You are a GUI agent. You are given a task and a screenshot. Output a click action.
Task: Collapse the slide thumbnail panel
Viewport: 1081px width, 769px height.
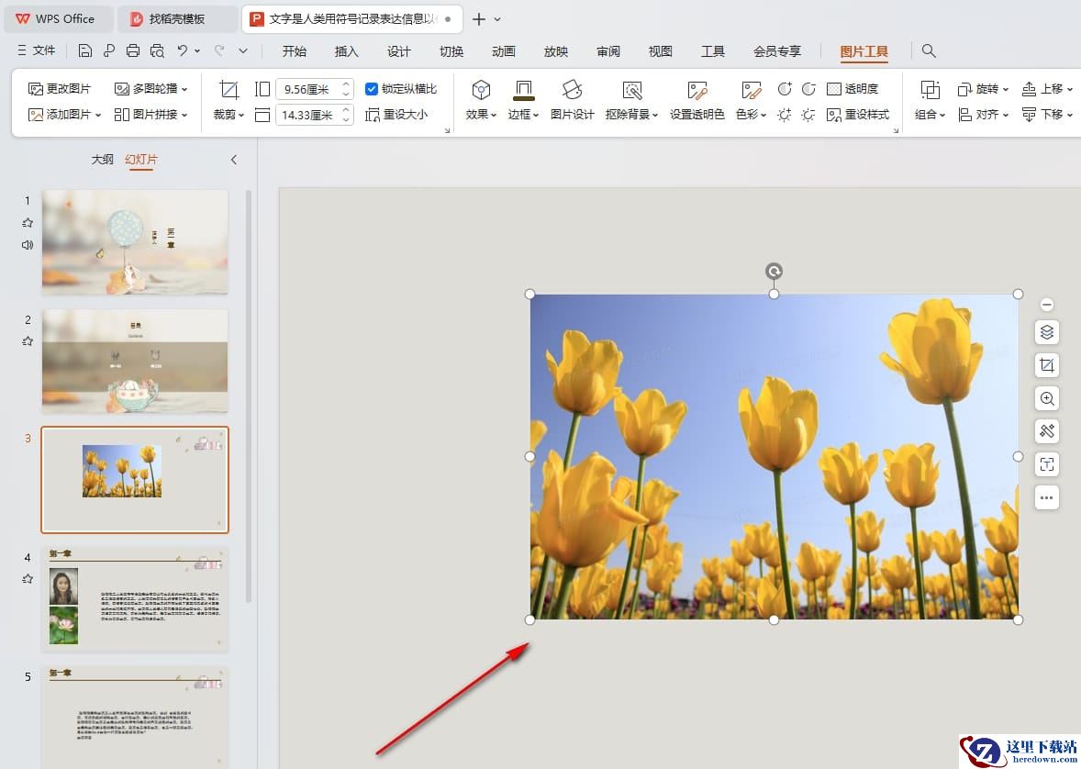coord(234,160)
